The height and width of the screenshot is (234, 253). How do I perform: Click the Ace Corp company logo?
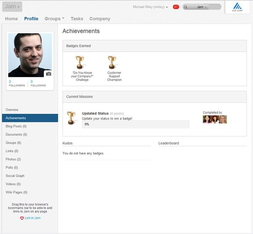point(237,7)
